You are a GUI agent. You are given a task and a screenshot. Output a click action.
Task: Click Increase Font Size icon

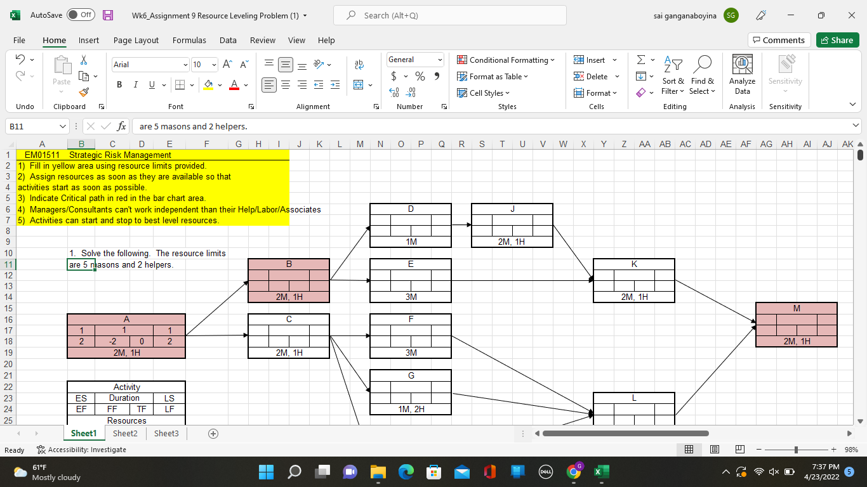point(227,65)
